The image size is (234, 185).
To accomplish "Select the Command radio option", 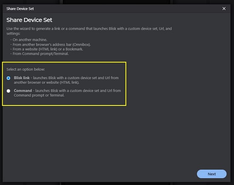I will click(x=9, y=91).
